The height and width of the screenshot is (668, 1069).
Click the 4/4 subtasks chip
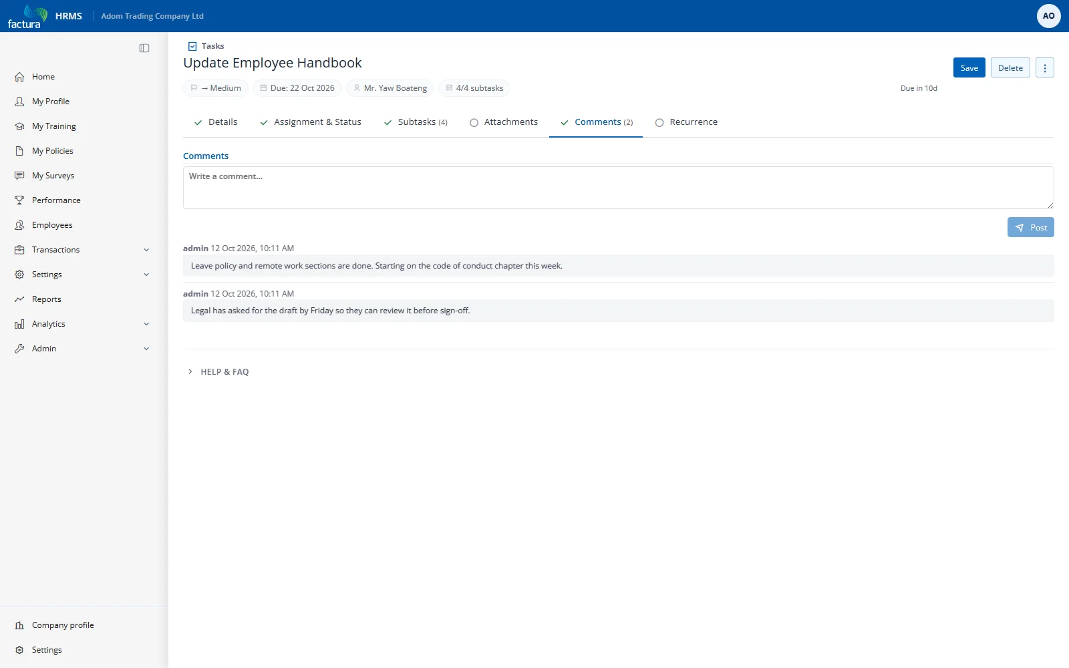pyautogui.click(x=474, y=88)
